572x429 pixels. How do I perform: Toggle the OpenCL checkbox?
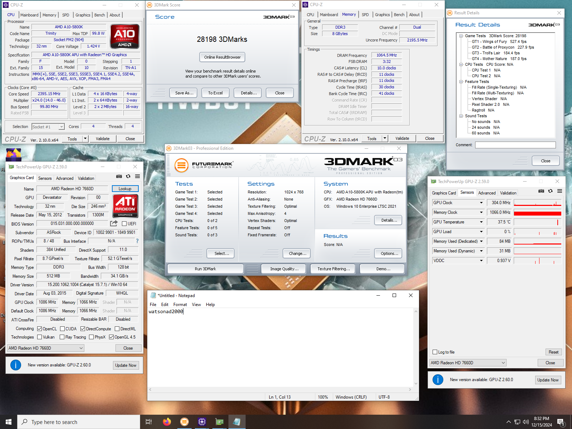click(40, 329)
